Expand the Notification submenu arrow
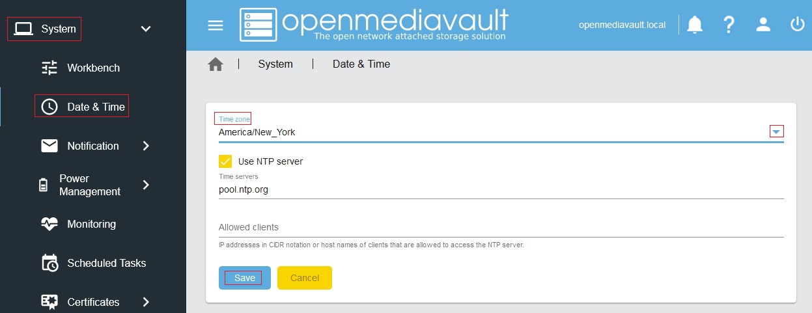Viewport: 812px width, 313px height. pyautogui.click(x=146, y=146)
